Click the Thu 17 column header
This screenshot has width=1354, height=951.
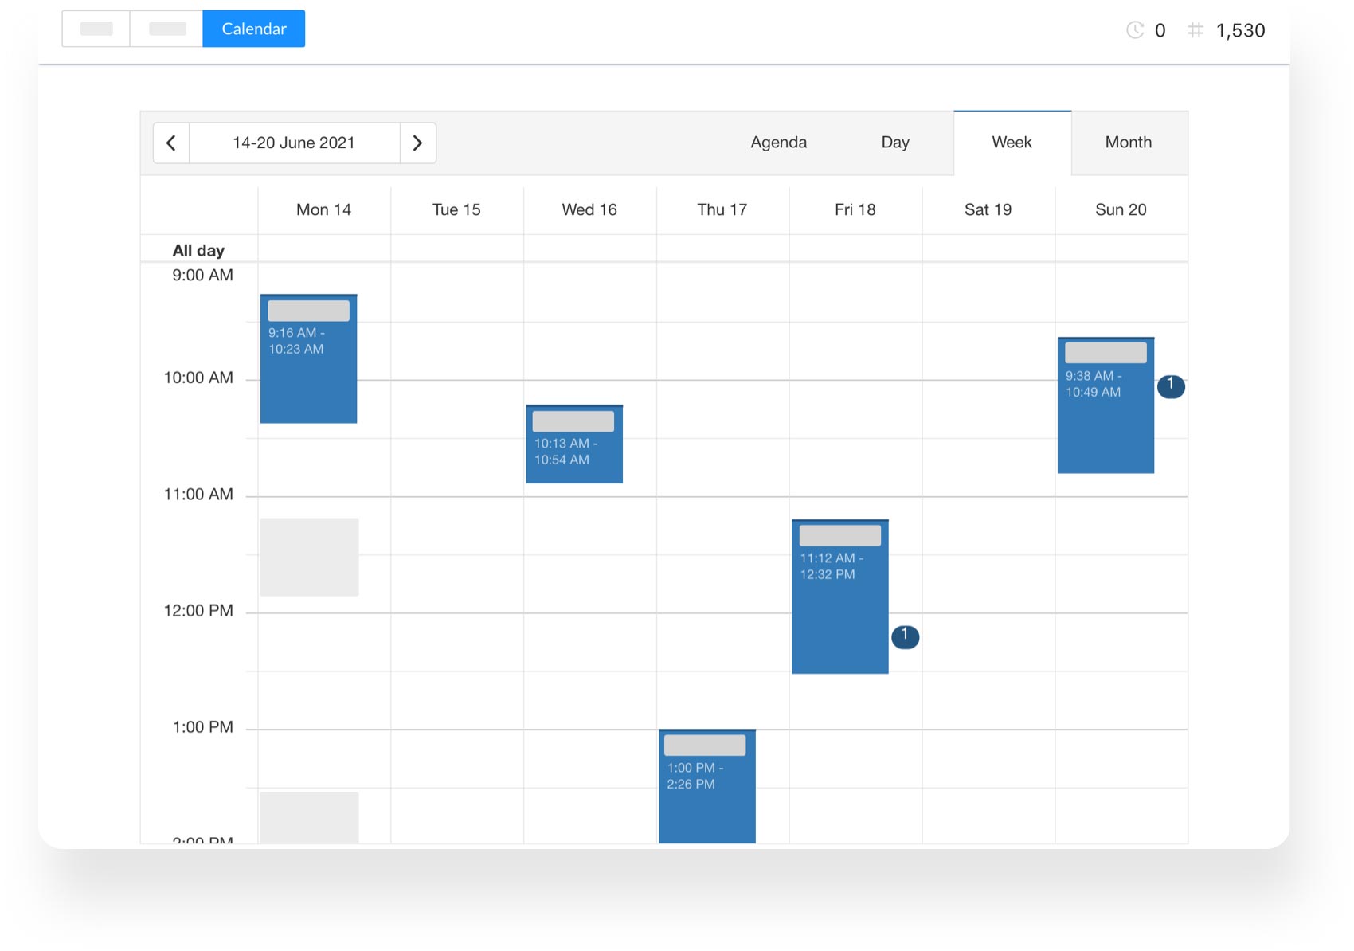pos(722,209)
